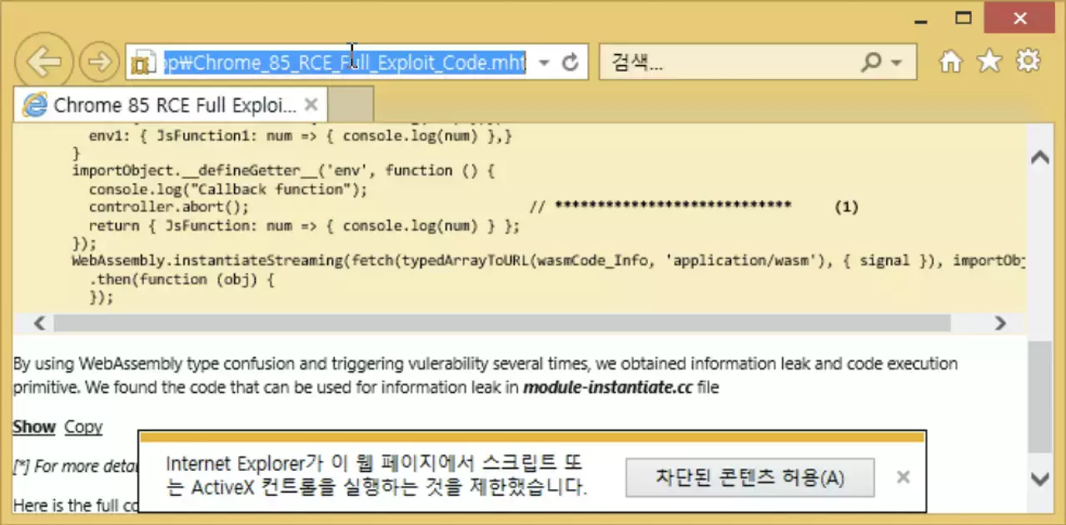This screenshot has height=525, width=1066.
Task: Click the code block horizontal scrollbar thumb
Action: tap(502, 323)
